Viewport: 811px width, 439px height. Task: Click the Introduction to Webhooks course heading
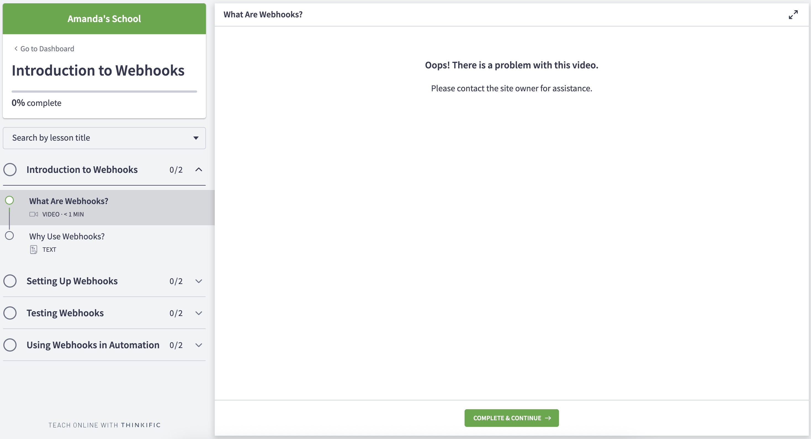98,70
